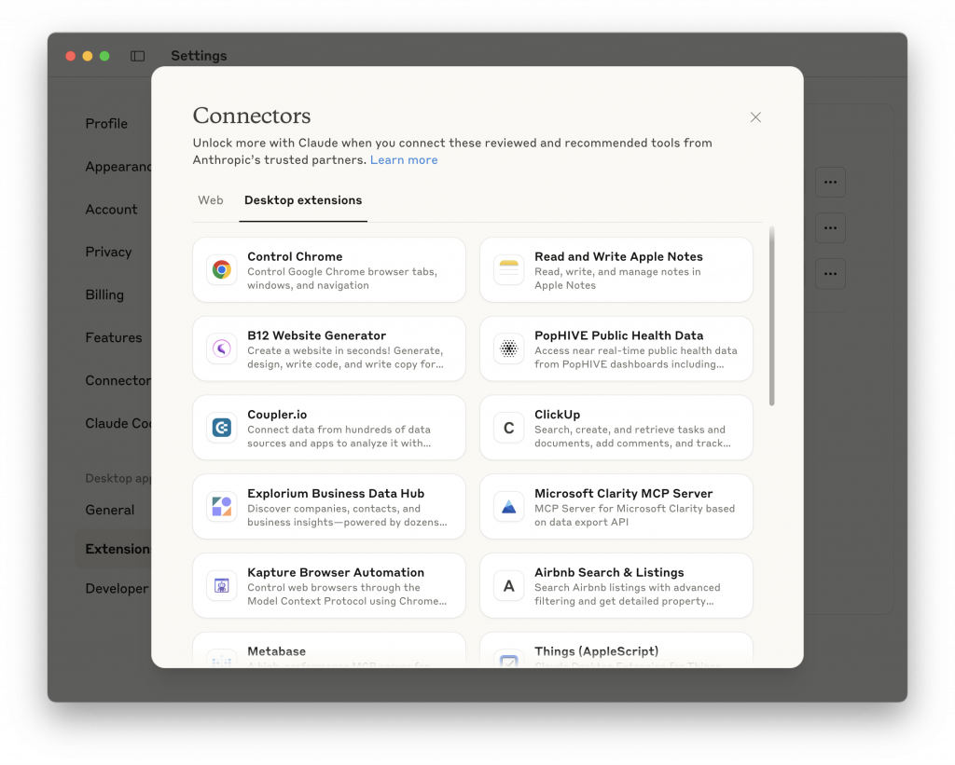Toggle the sidebar using the title bar icon

click(138, 56)
